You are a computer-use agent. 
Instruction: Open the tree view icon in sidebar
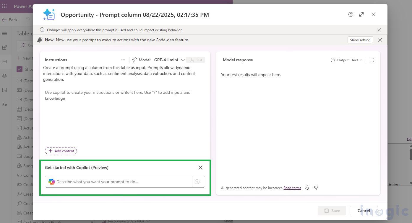point(4,104)
